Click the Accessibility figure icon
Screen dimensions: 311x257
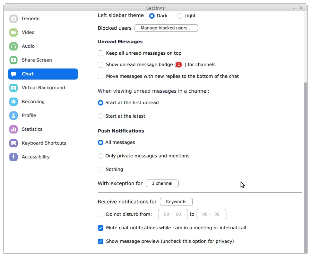(14, 157)
